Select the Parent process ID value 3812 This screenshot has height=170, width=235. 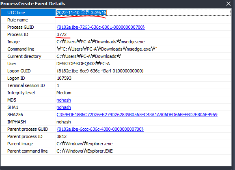[62, 136]
